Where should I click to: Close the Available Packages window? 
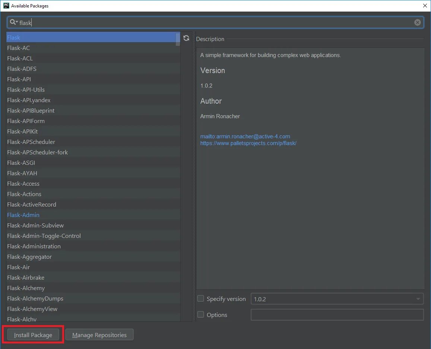coord(425,6)
